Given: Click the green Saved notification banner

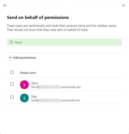Looking at the screenshot, I should click(64, 42).
